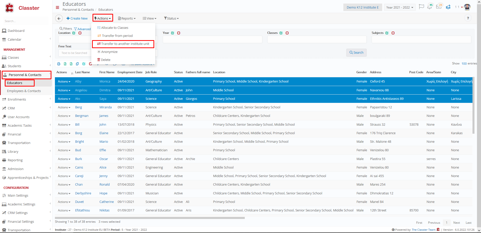Export the list to Excel icon
This screenshot has height=233, width=481.
coord(65,64)
